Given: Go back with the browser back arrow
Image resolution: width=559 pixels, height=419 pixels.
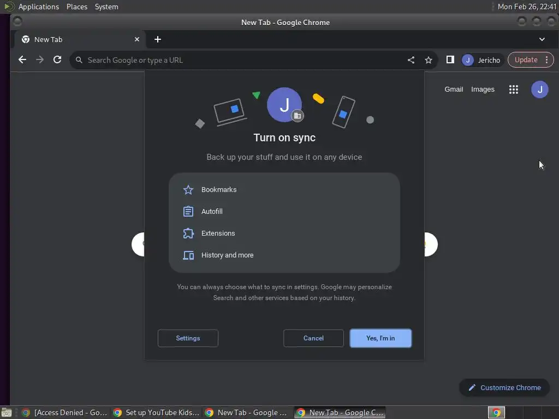Looking at the screenshot, I should click(x=22, y=60).
